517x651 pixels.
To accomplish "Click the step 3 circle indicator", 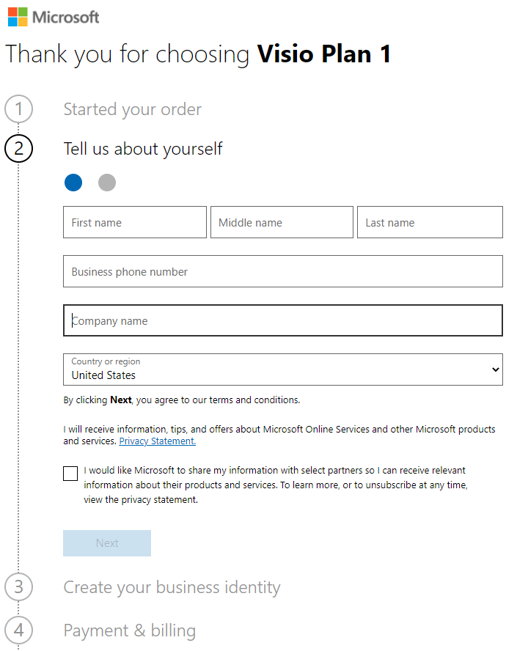I will coord(18,587).
